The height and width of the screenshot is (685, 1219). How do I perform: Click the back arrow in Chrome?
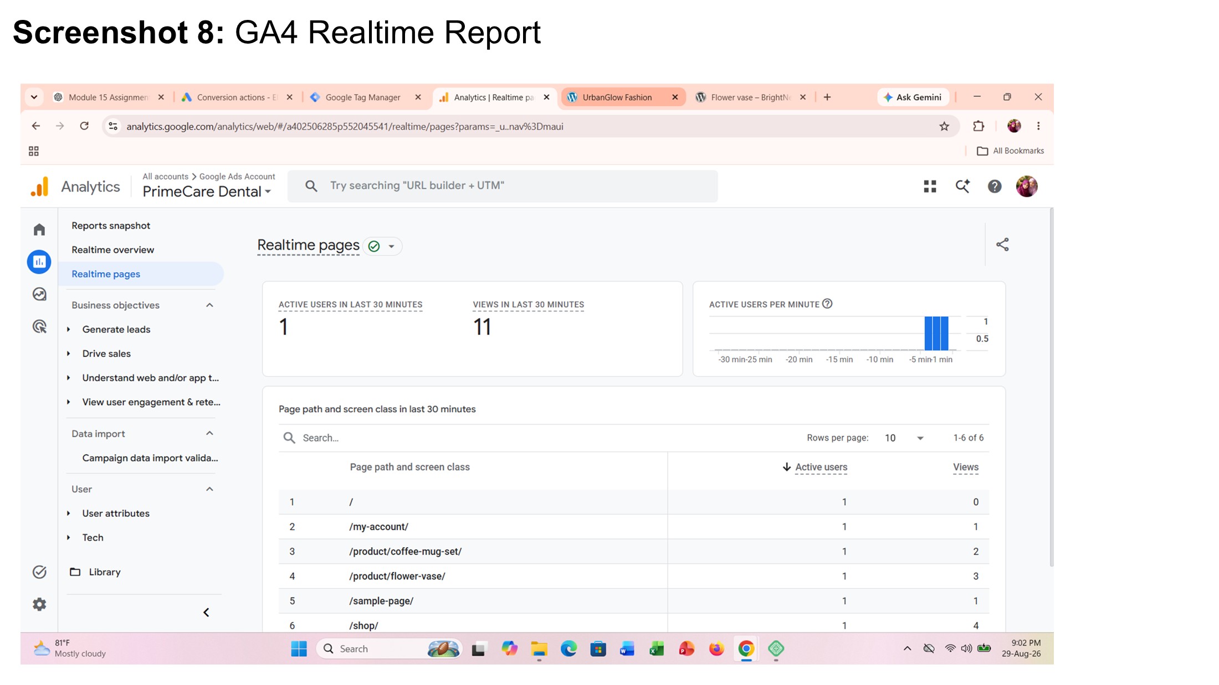click(36, 126)
